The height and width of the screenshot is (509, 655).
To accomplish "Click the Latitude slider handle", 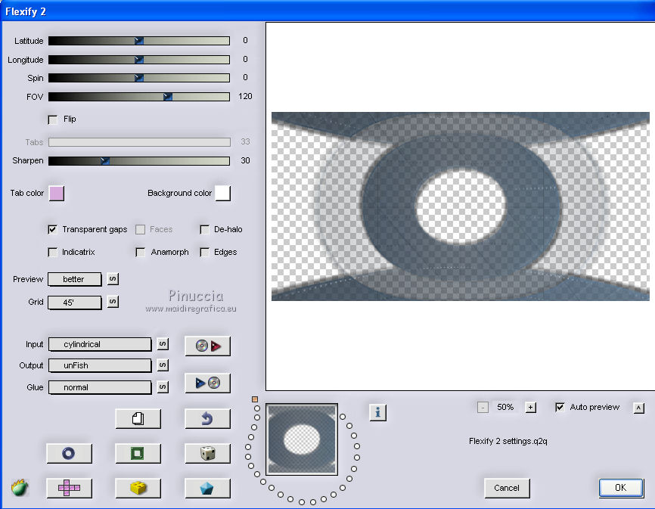I will pos(139,41).
